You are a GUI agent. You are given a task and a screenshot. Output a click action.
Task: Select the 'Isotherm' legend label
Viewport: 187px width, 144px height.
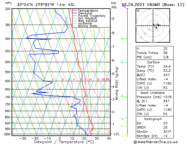(x=85, y=23)
